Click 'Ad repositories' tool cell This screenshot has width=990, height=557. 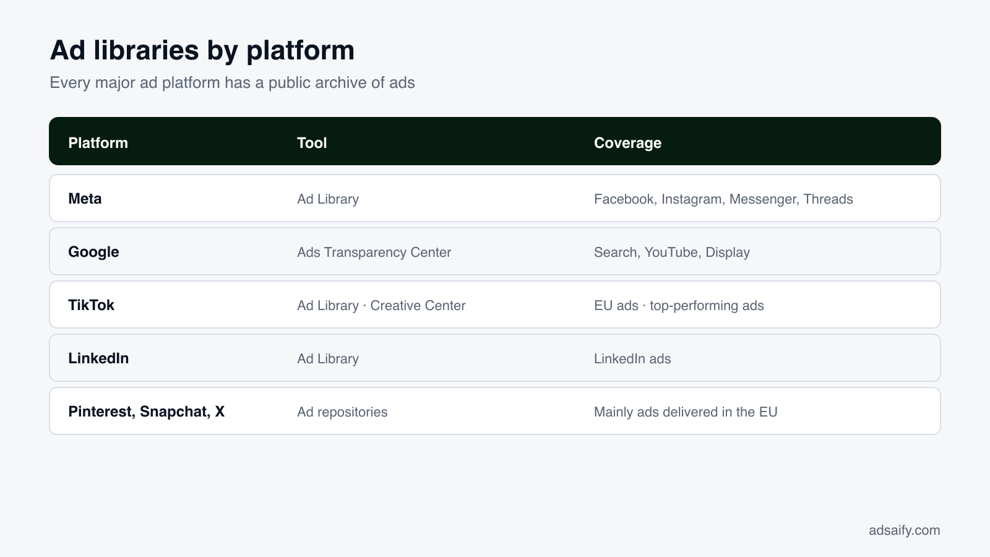342,412
